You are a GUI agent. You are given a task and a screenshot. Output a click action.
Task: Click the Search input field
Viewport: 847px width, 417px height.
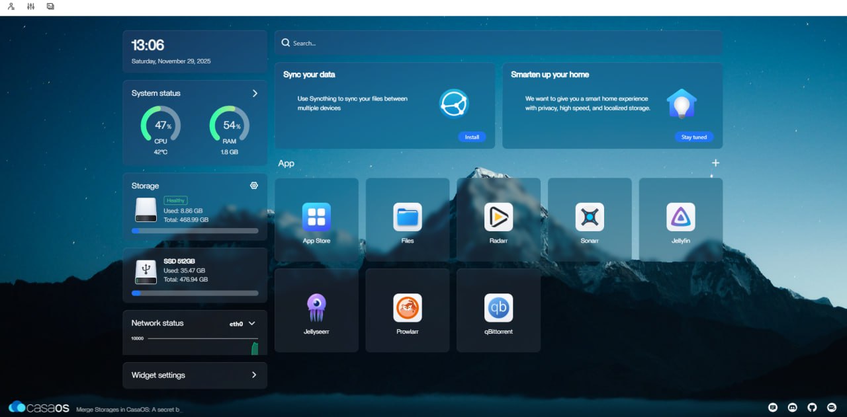498,43
